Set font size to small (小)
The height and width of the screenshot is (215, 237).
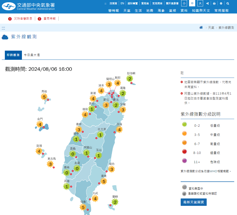tap(184, 3)
